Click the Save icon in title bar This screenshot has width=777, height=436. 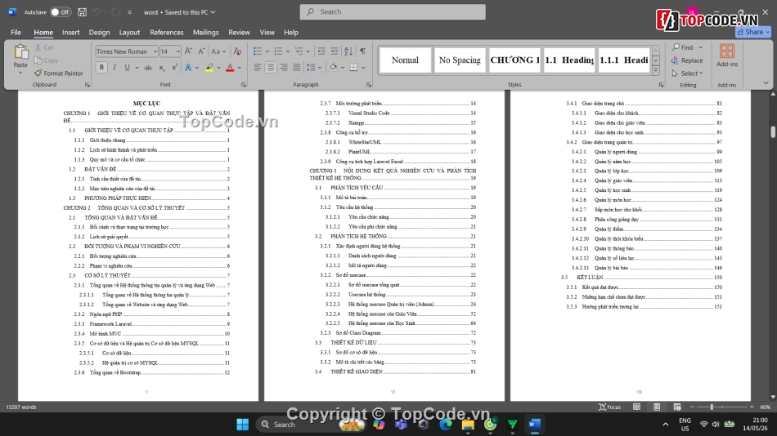point(83,12)
